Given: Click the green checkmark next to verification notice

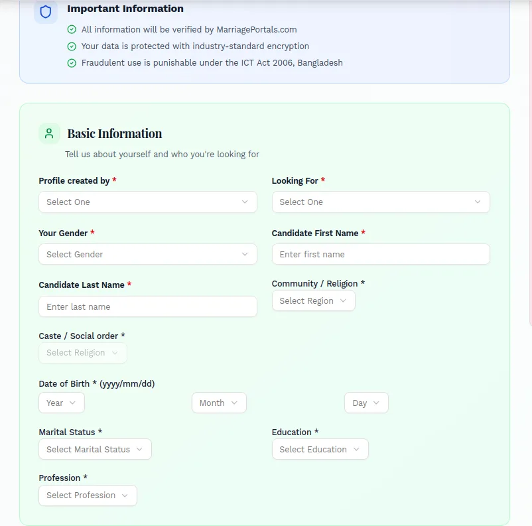Looking at the screenshot, I should (x=72, y=30).
